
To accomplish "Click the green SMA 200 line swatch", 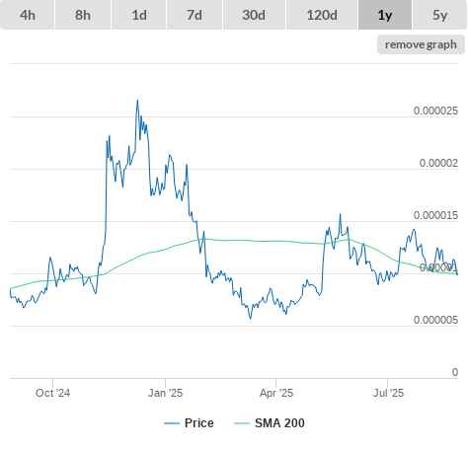I will click(242, 423).
